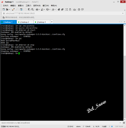Open the 文件(F) menu
126x128 pixels.
[6, 6]
